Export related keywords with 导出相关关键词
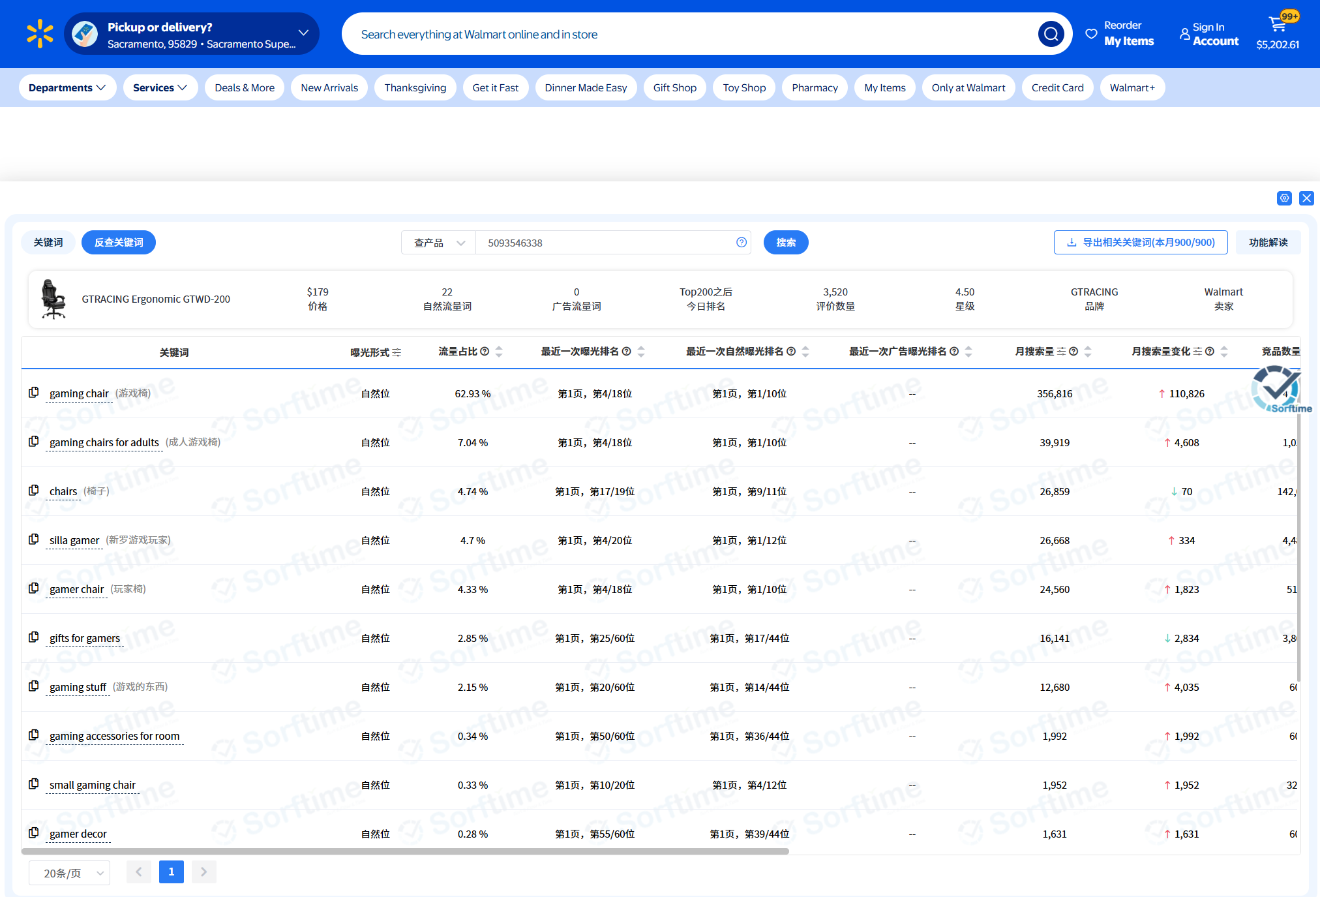 tap(1141, 243)
